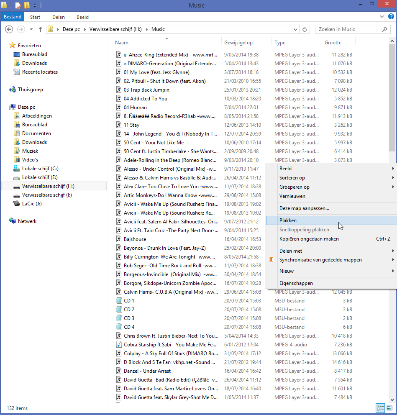This screenshot has width=397, height=415.
Task: Select LaCie (J:) drive icon
Action: tap(17, 204)
